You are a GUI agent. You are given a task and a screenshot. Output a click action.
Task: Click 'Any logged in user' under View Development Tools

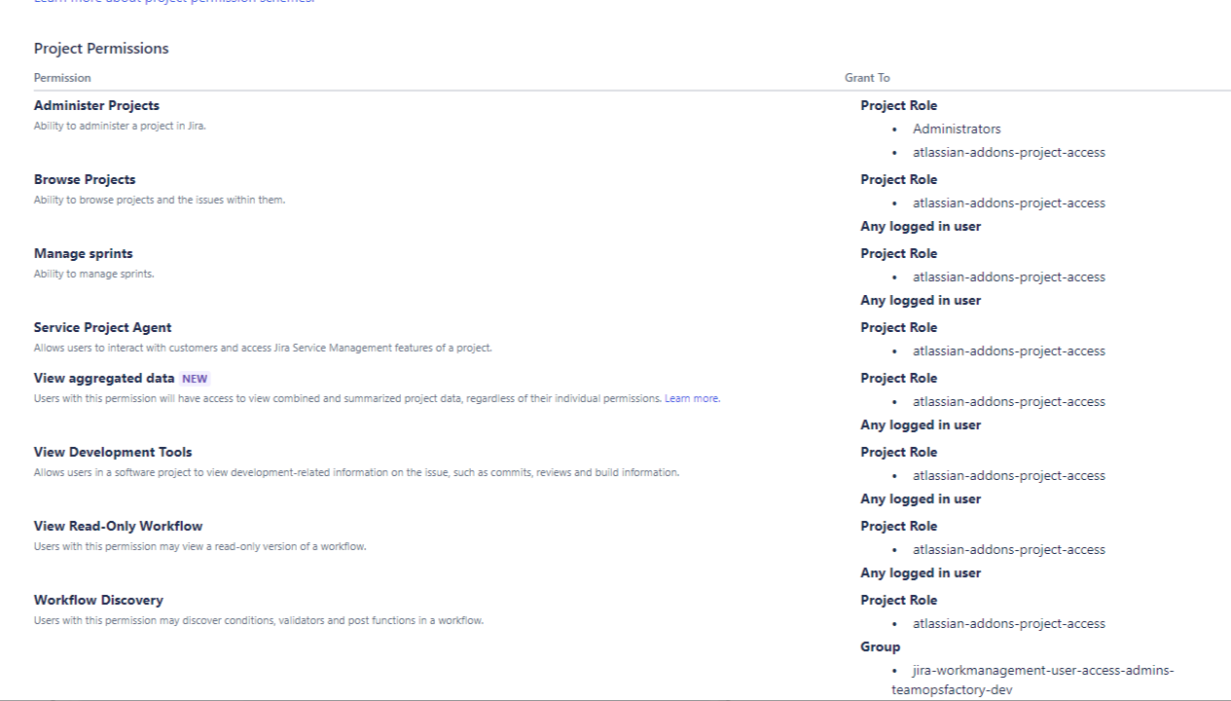(x=921, y=498)
